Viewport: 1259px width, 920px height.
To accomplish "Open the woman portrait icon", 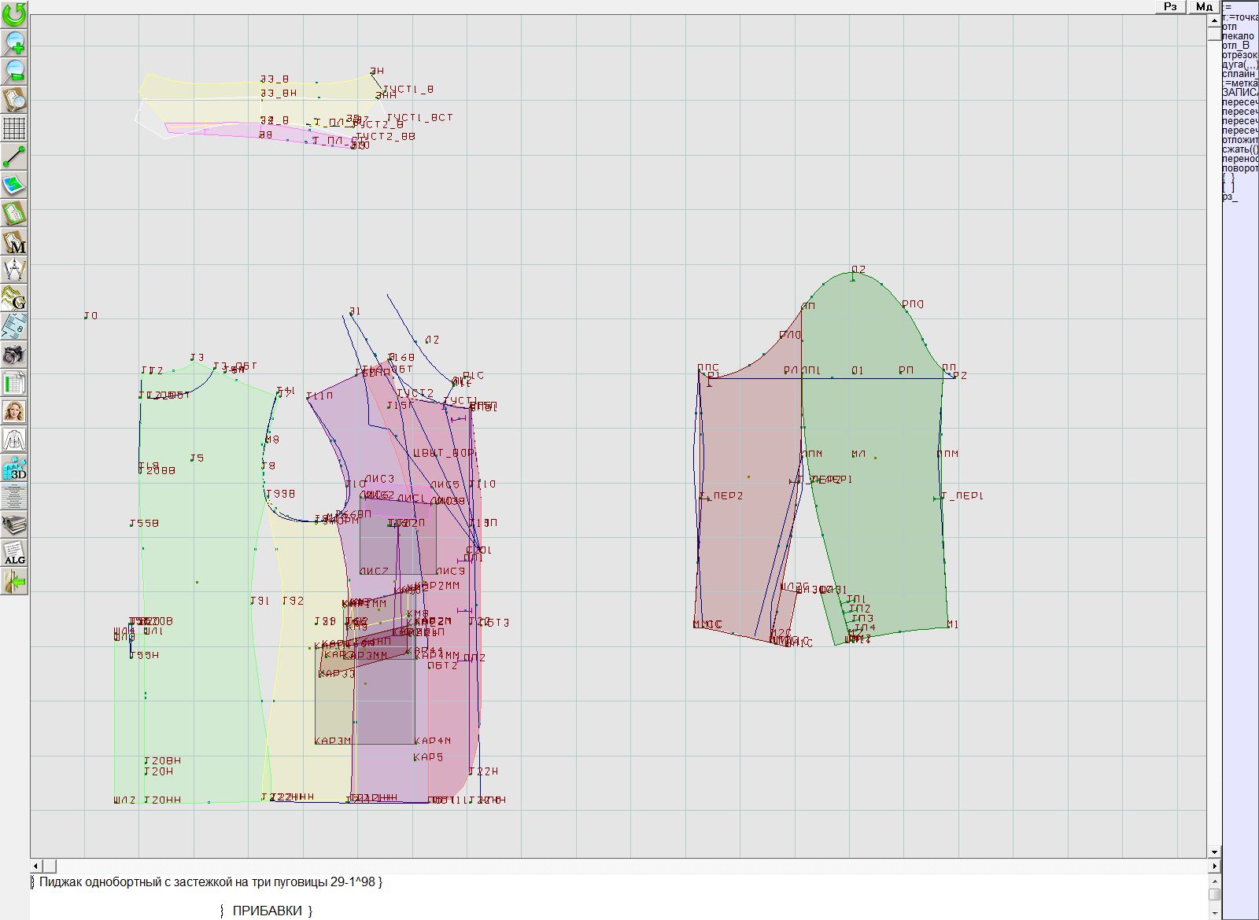I will 14,411.
